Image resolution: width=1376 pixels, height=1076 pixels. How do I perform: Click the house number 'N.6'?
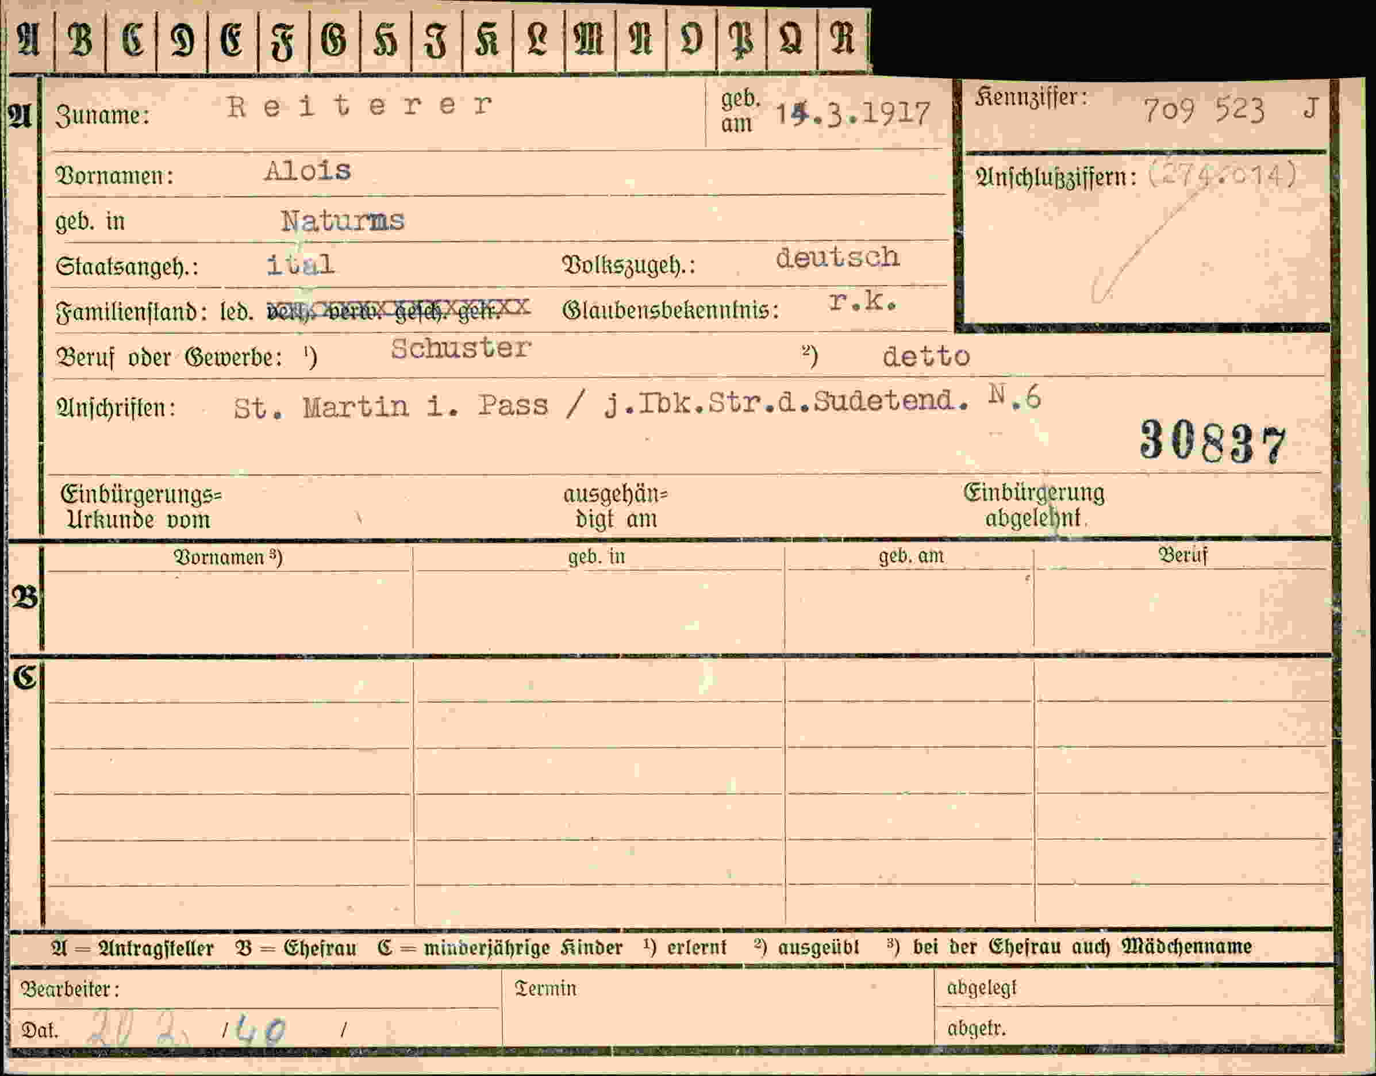tap(1014, 397)
